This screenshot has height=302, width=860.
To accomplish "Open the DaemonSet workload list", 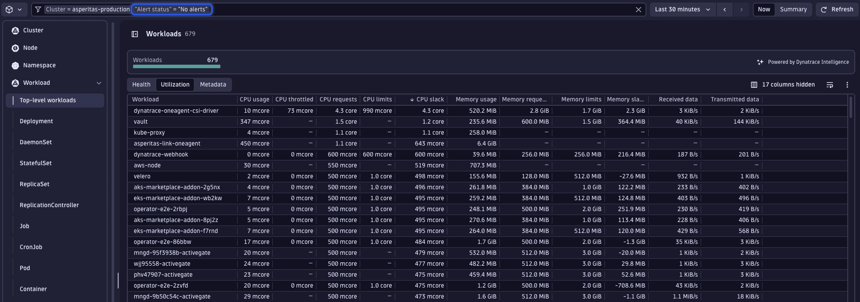I will click(x=36, y=142).
